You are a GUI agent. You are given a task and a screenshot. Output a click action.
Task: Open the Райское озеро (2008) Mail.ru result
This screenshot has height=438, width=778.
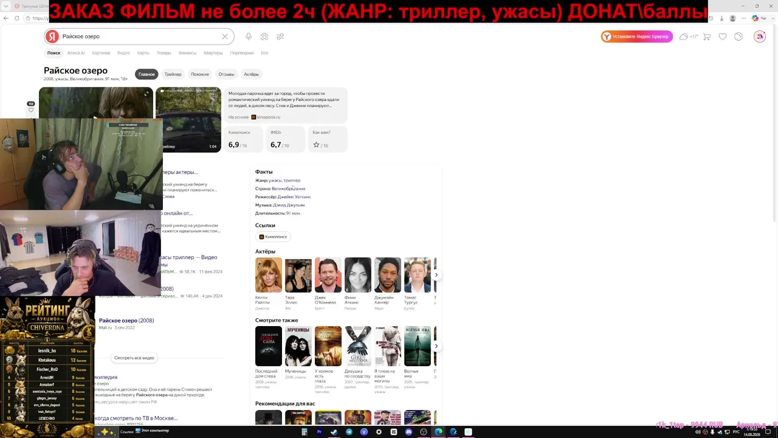tap(126, 321)
